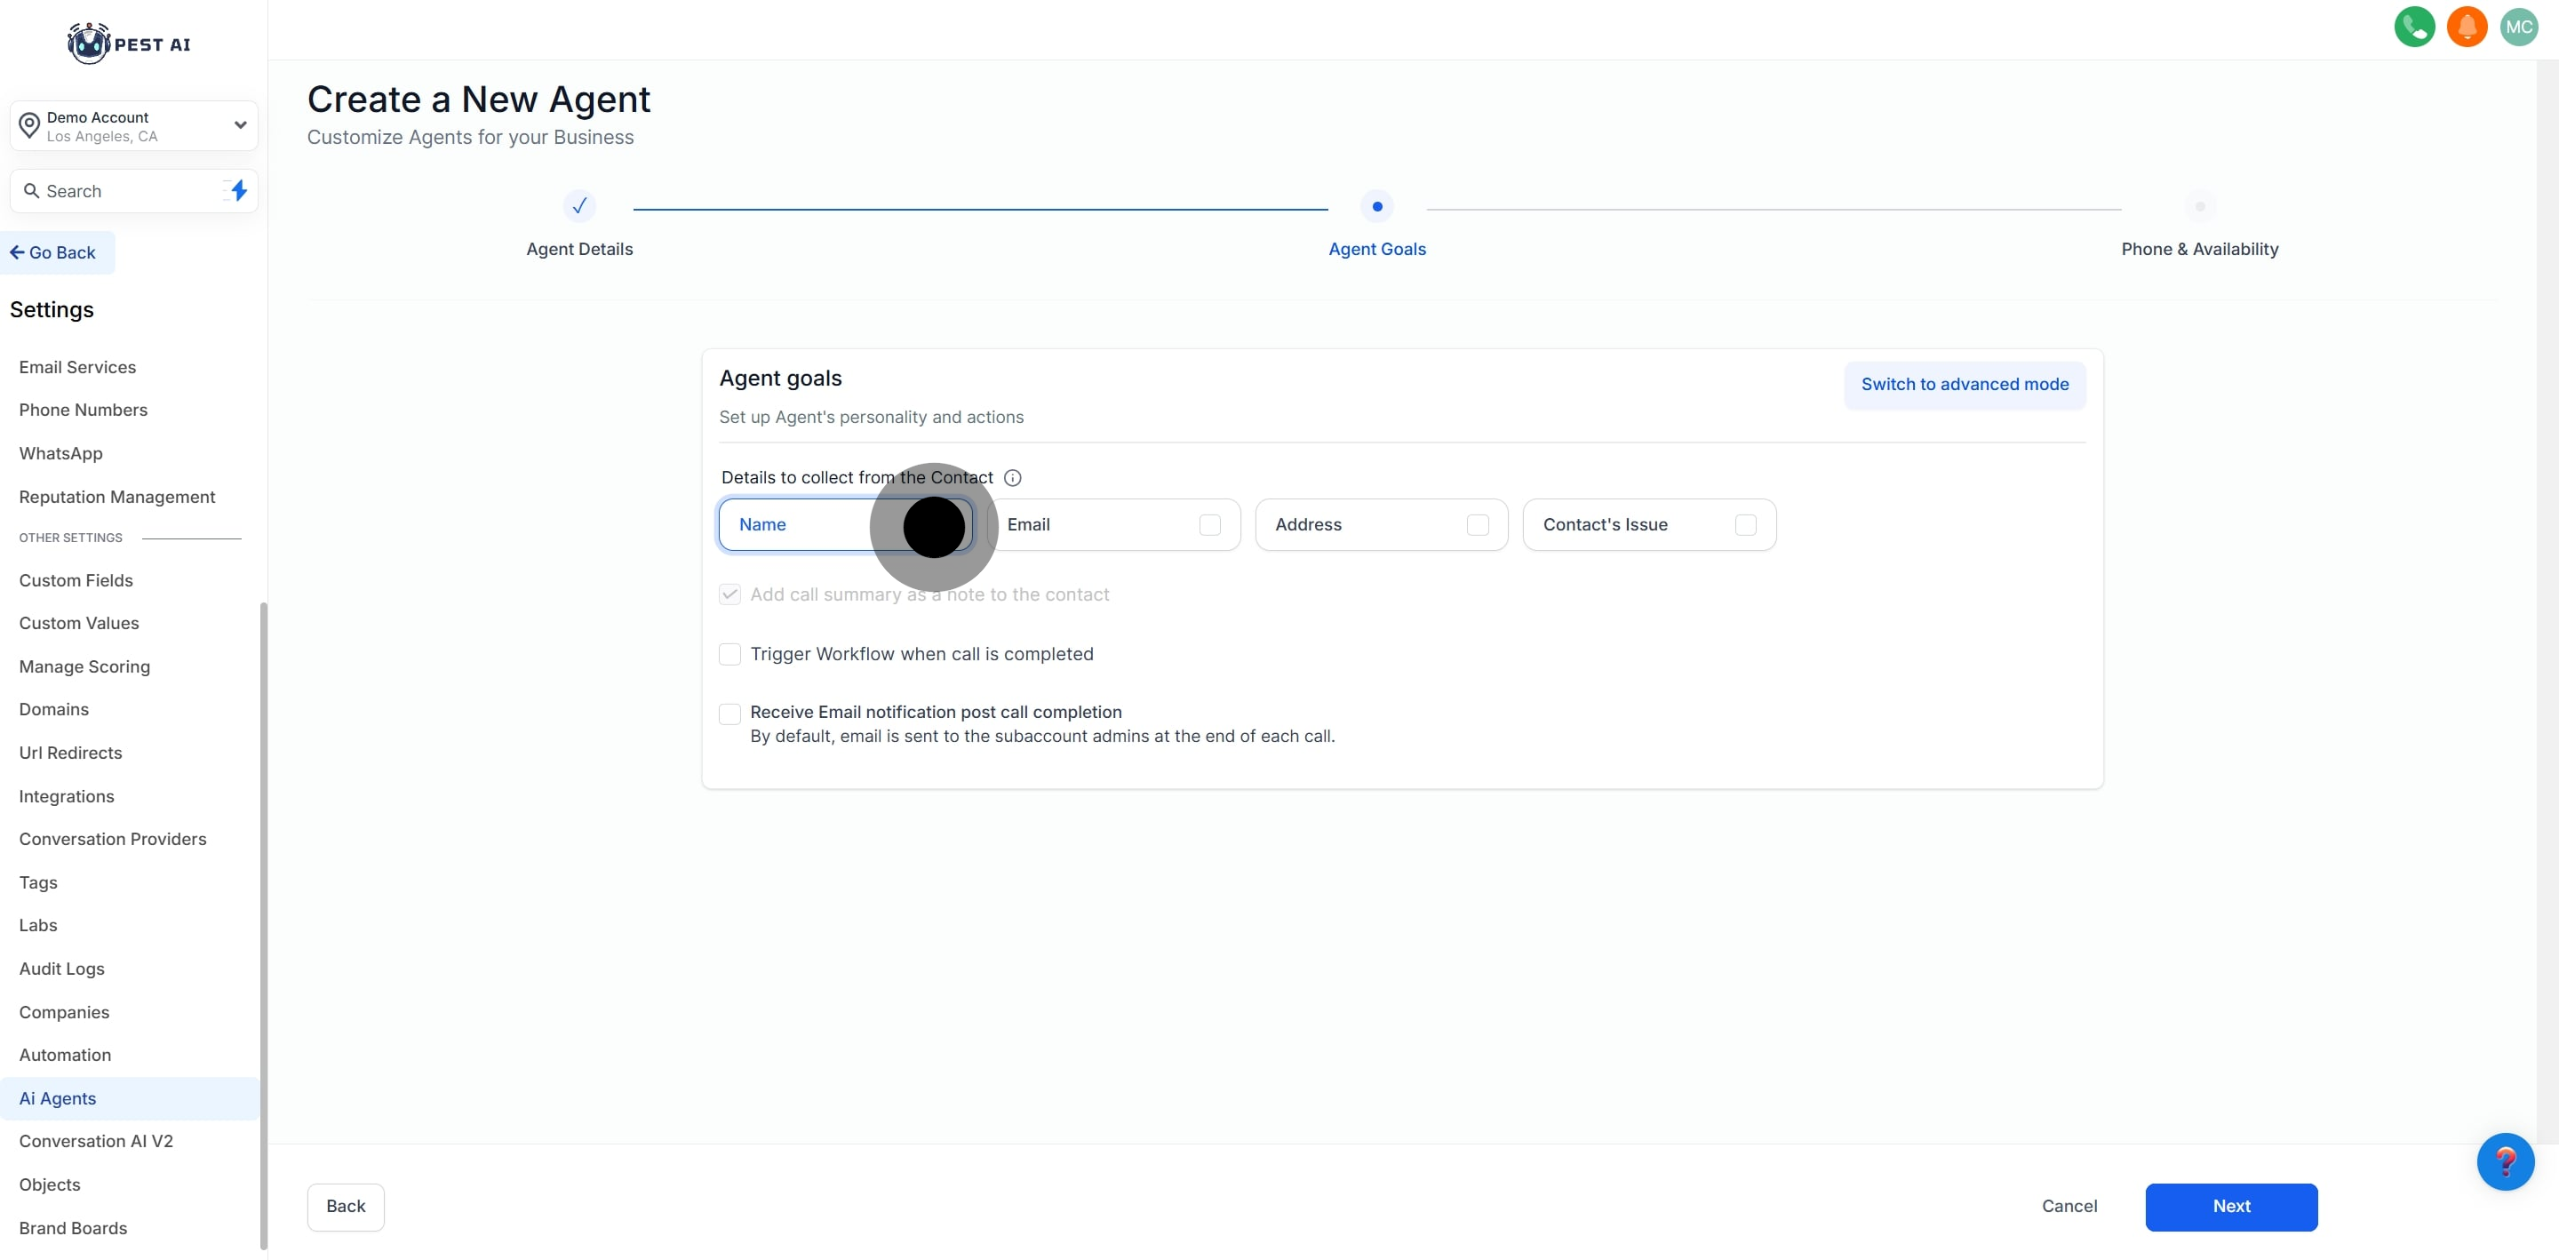Check the Address detail option
Viewport: 2559px width, 1260px height.
[x=1477, y=524]
